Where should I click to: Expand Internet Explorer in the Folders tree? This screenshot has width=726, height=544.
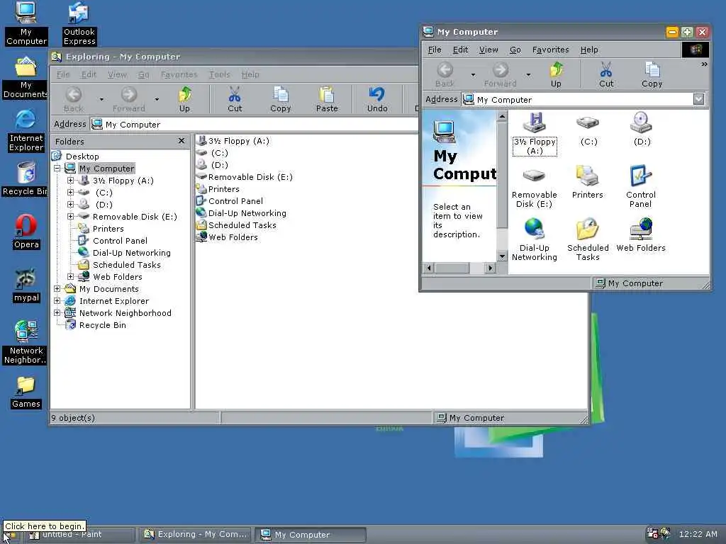tap(57, 300)
